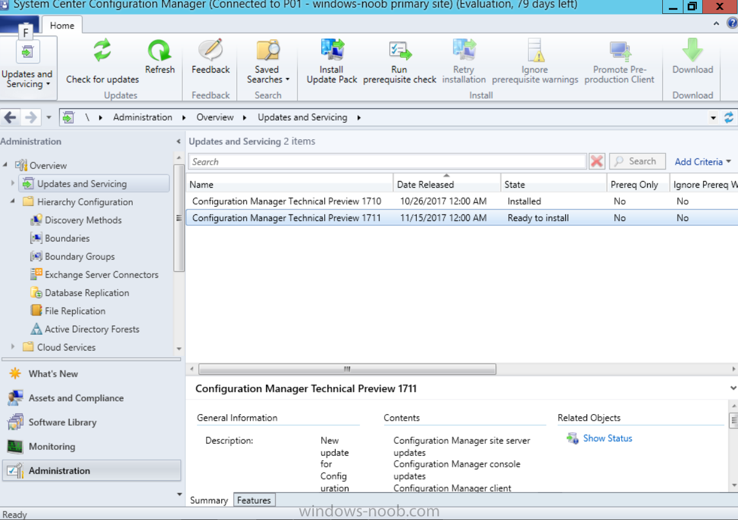Collapse Hierarchy Configuration node
The image size is (738, 520).
pyautogui.click(x=13, y=202)
